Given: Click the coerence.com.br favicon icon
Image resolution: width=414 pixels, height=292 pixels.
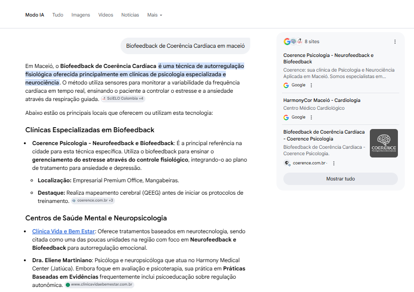Looking at the screenshot, I should pyautogui.click(x=287, y=163).
